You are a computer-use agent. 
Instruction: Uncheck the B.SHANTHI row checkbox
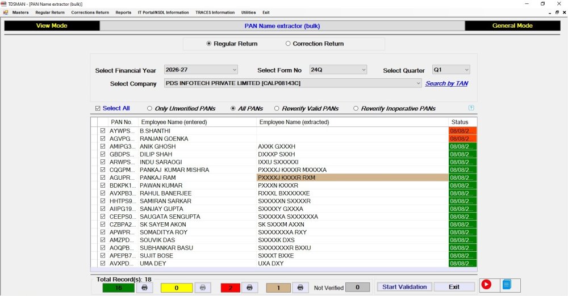(103, 130)
